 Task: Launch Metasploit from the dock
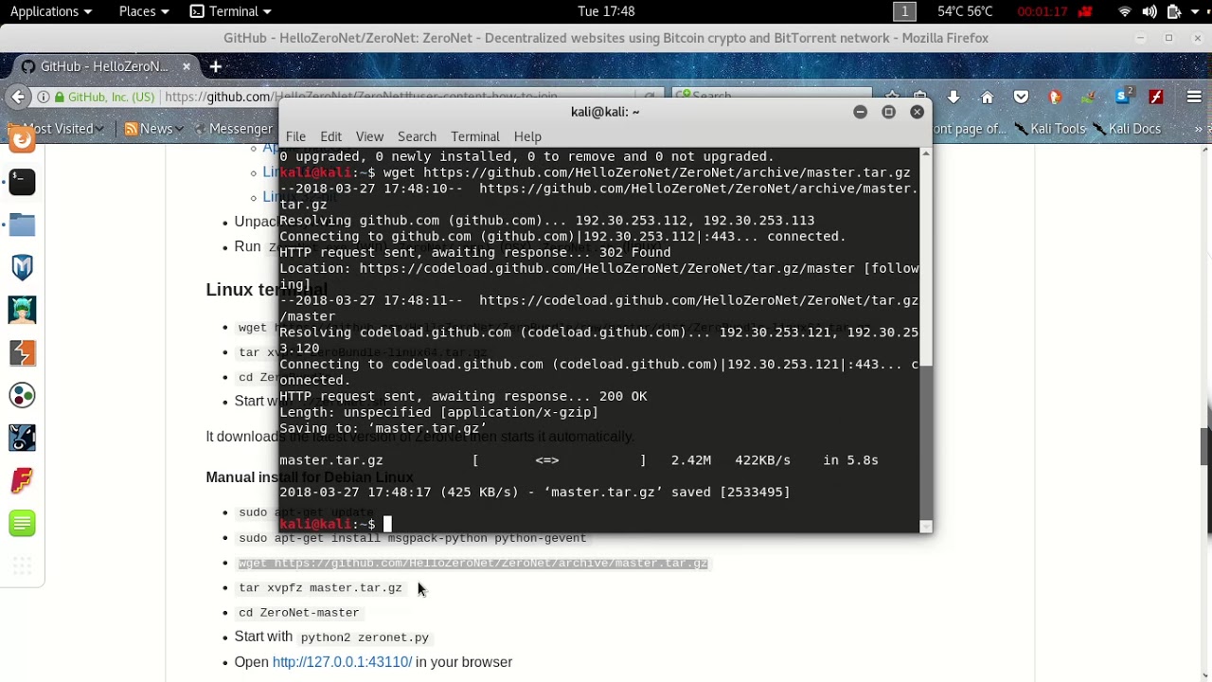pyautogui.click(x=23, y=267)
